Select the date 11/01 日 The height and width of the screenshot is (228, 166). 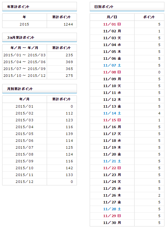(112, 24)
